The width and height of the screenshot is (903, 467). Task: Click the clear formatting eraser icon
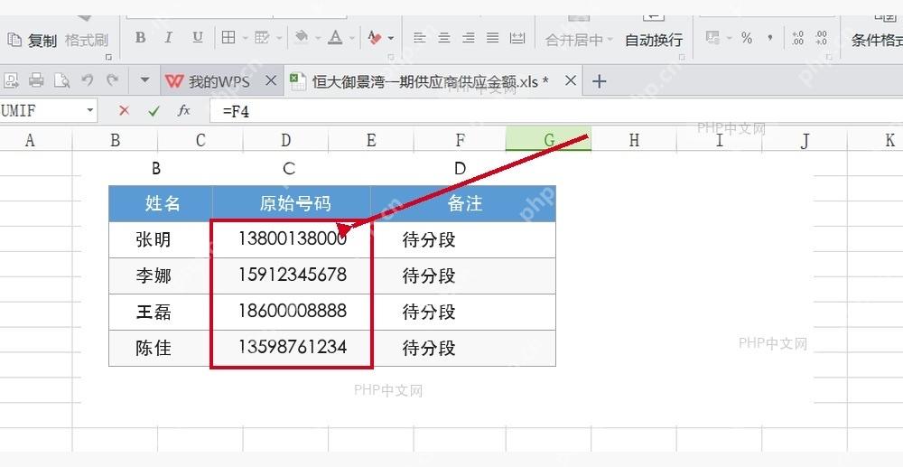click(375, 39)
